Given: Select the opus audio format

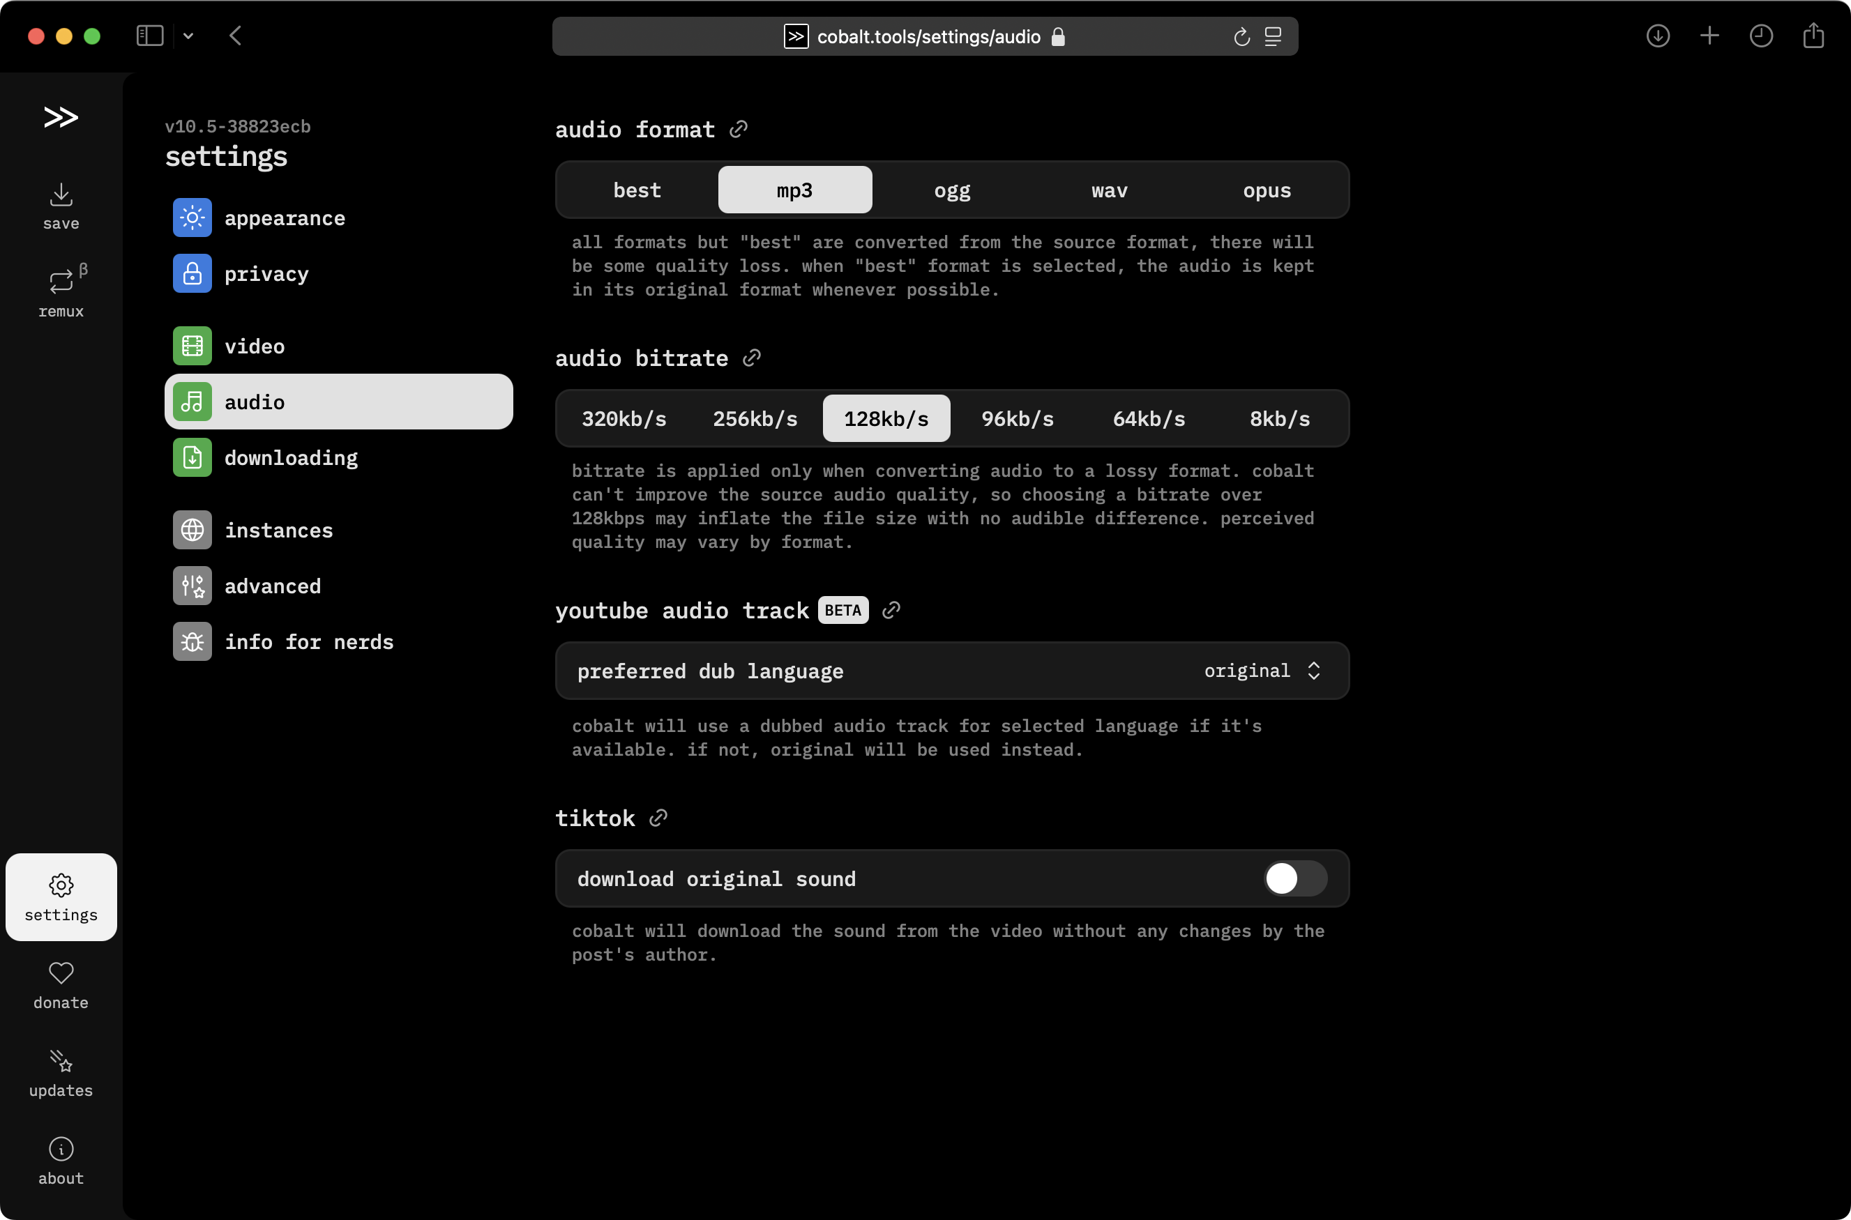Looking at the screenshot, I should click(1267, 190).
